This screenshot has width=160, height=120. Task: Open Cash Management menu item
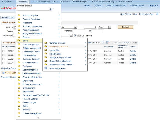click(x=31, y=45)
